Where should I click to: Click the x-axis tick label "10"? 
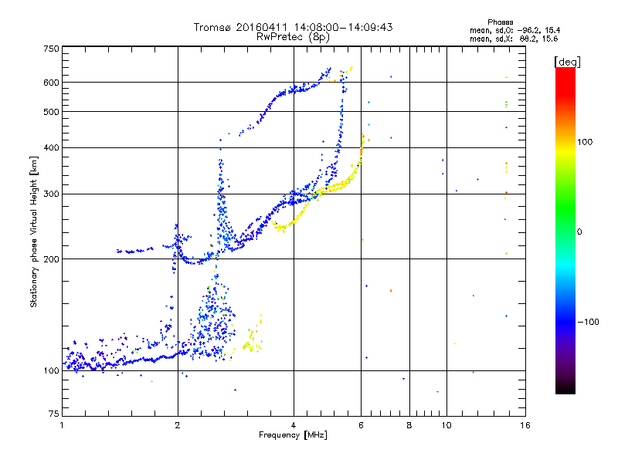click(x=447, y=425)
